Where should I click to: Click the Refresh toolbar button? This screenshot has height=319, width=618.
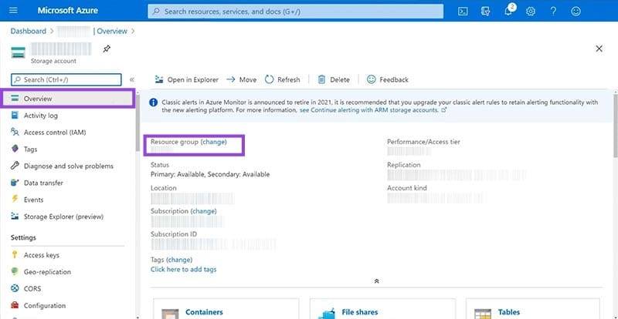tap(282, 79)
